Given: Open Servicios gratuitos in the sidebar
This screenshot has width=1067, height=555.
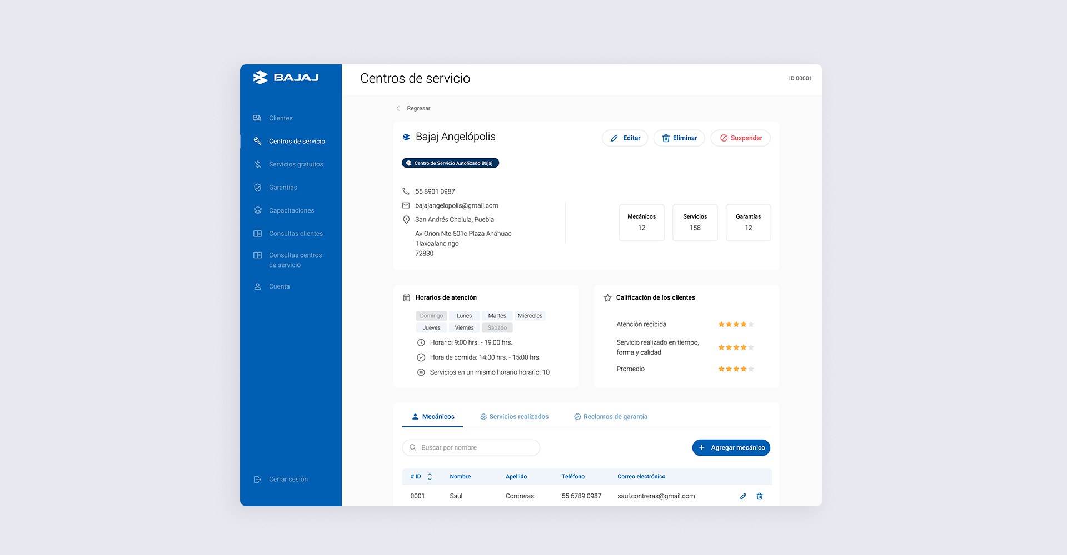Looking at the screenshot, I should point(296,165).
